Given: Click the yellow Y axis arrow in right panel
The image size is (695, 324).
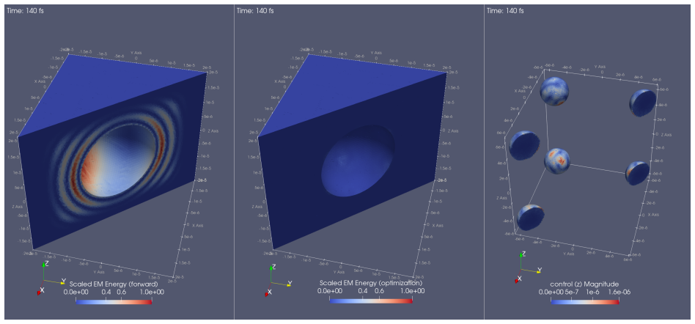Looking at the screenshot, I should [x=531, y=270].
